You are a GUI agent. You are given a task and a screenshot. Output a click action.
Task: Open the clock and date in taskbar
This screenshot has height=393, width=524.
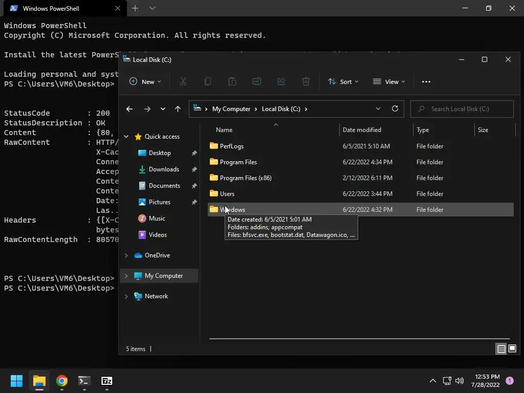click(485, 381)
